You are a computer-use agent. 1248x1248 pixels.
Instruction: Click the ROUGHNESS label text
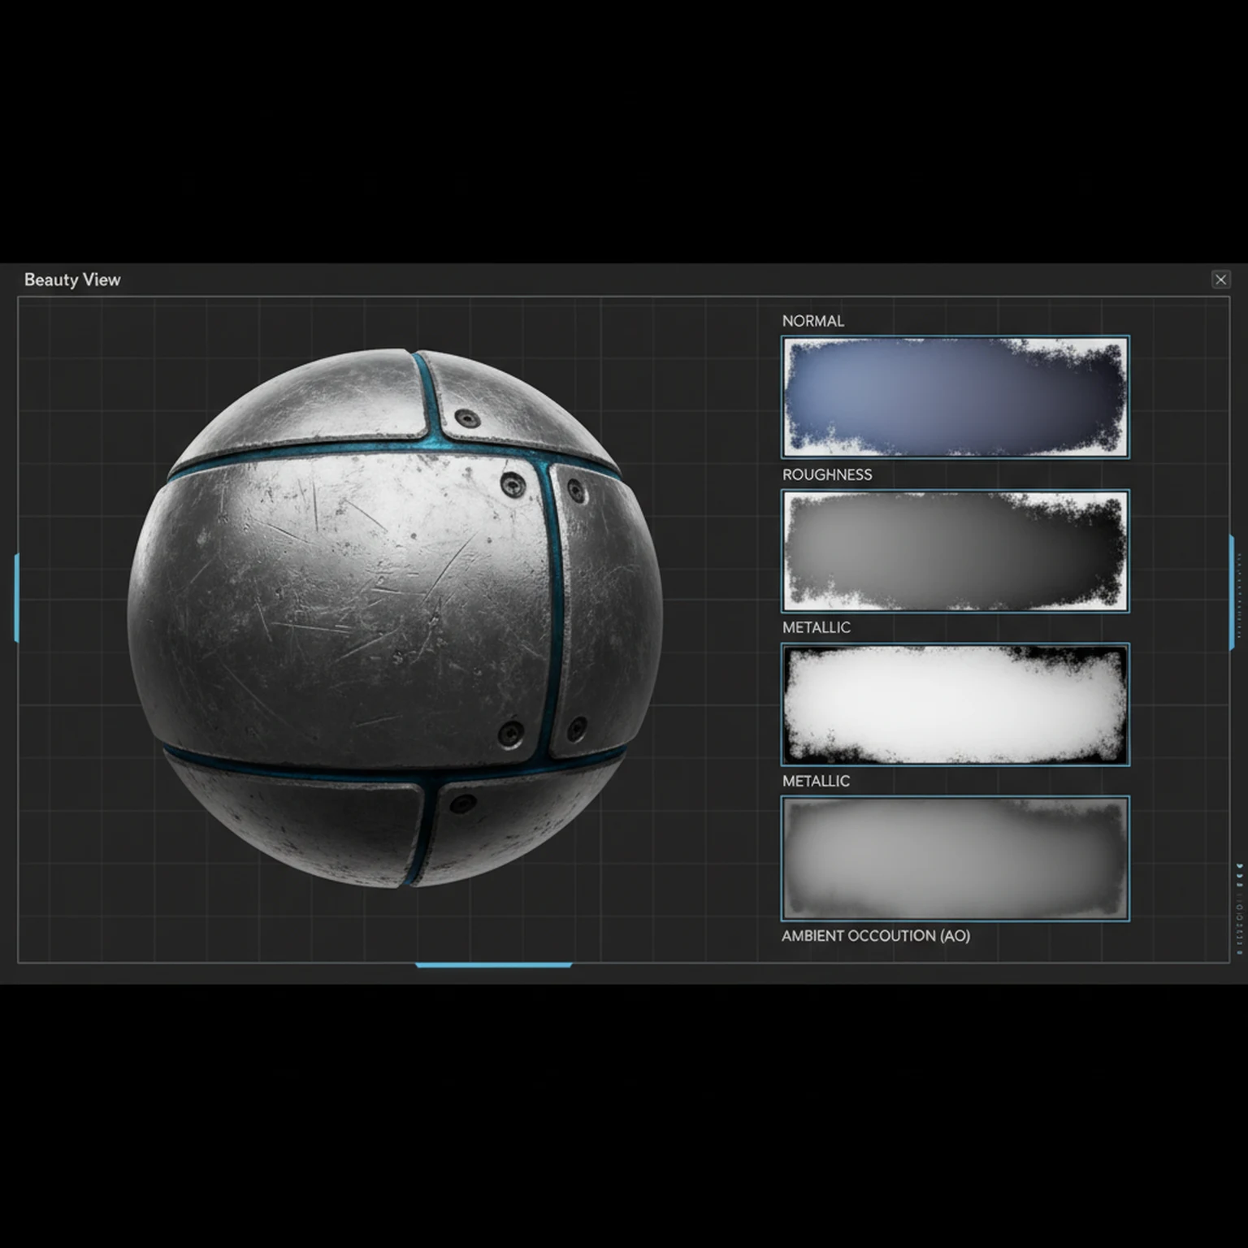point(826,474)
